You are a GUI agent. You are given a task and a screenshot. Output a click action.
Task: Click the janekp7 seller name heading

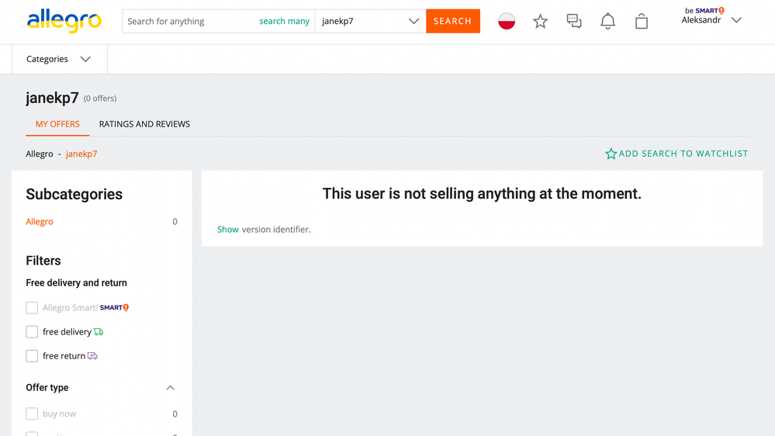52,98
